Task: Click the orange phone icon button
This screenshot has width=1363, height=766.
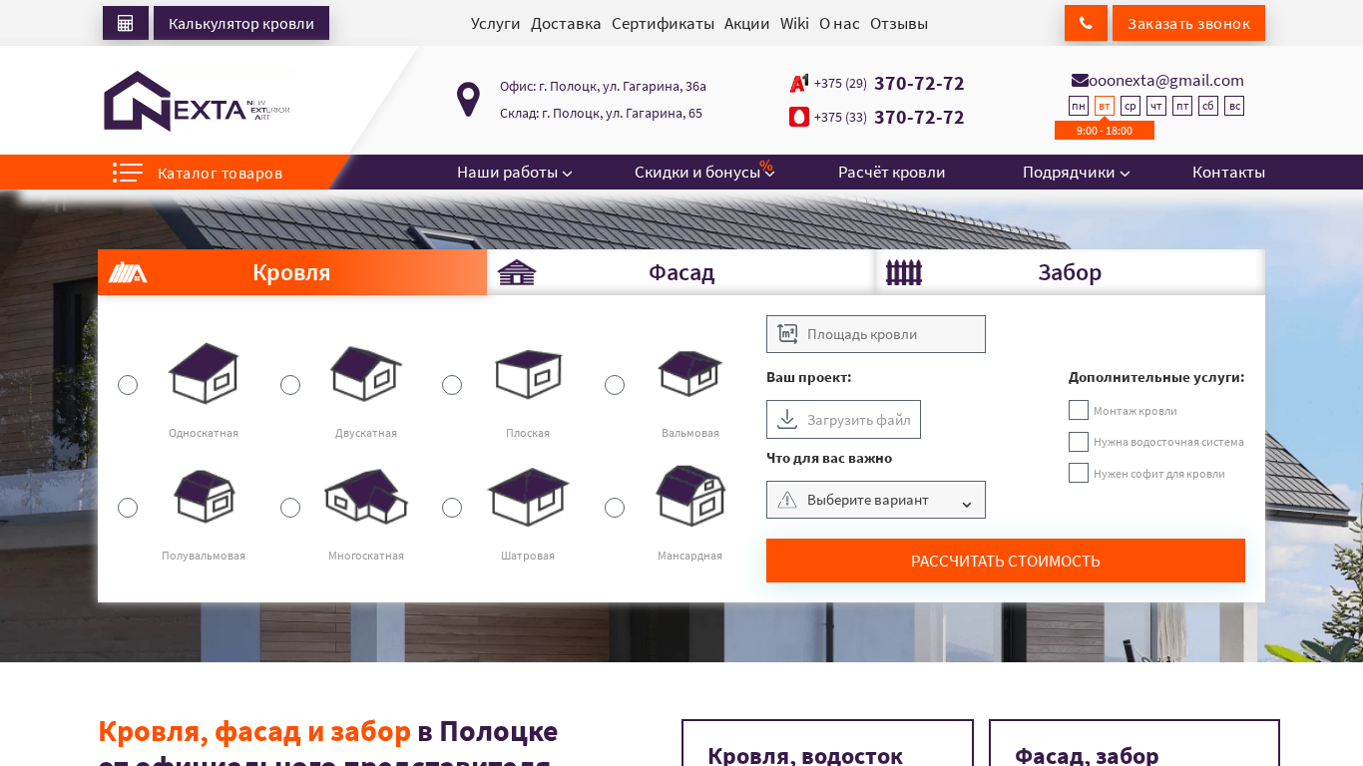Action: click(x=1086, y=23)
